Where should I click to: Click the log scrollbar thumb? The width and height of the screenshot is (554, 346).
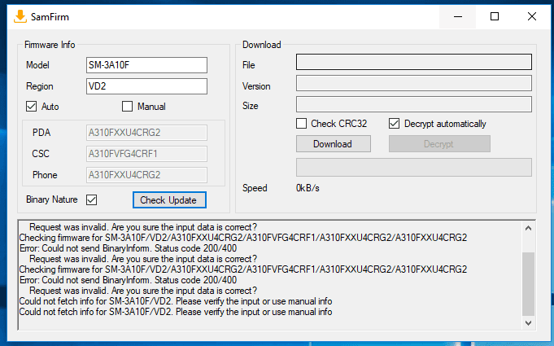[528, 284]
